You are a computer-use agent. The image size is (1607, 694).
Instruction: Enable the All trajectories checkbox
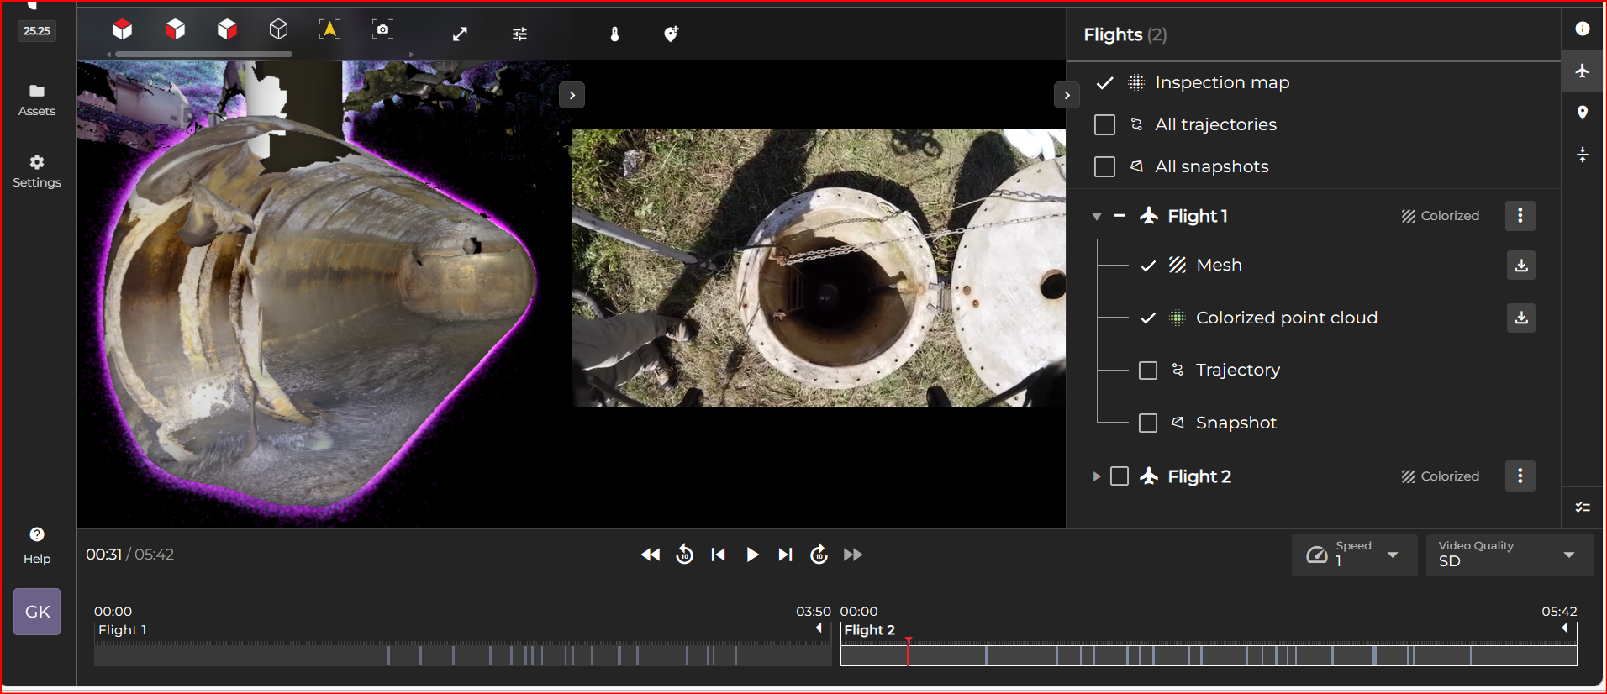click(1104, 125)
